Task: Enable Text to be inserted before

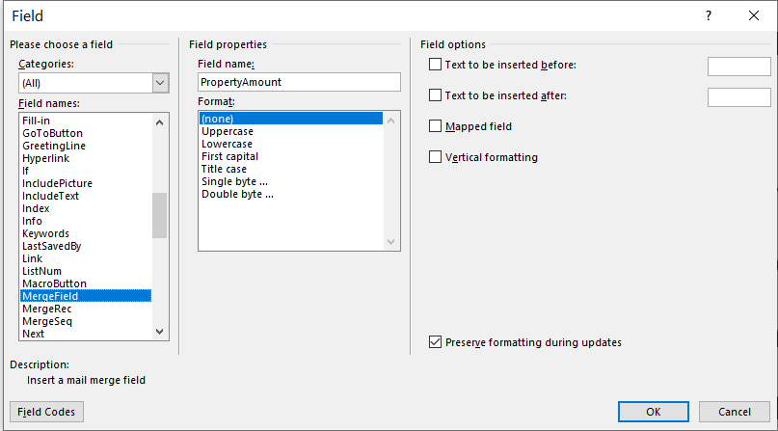Action: click(435, 65)
